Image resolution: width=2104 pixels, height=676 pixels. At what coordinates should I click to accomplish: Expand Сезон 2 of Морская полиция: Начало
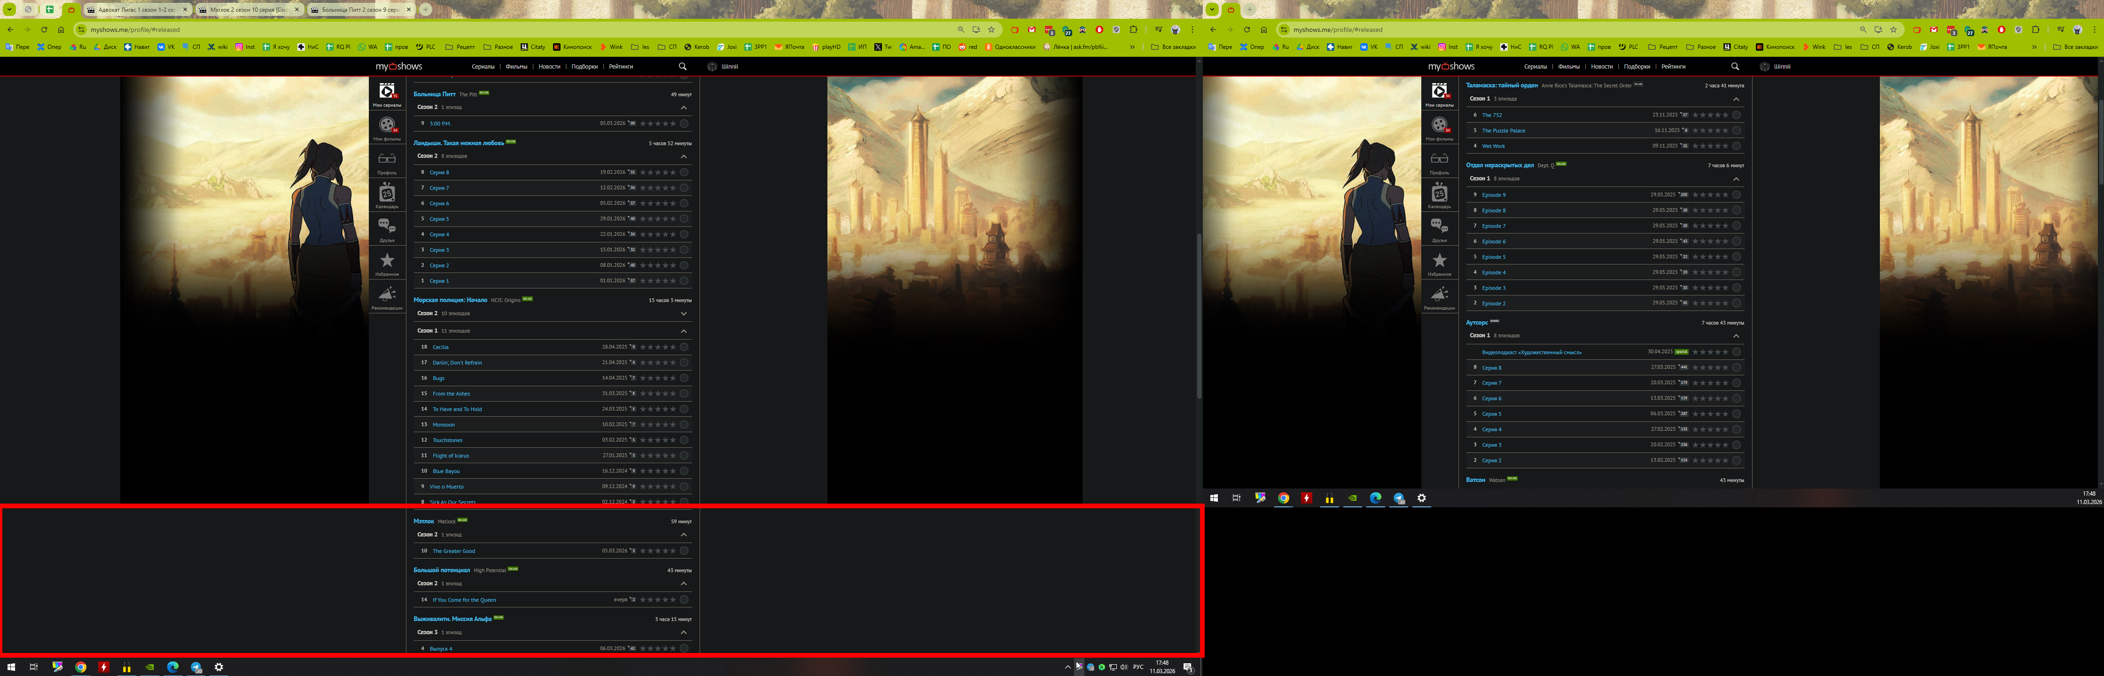pyautogui.click(x=684, y=313)
